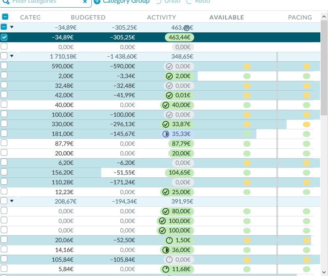Viewport: 328px width, 276px height.
Task: Click the 12,23€ budgeted cell
Action: point(64,192)
